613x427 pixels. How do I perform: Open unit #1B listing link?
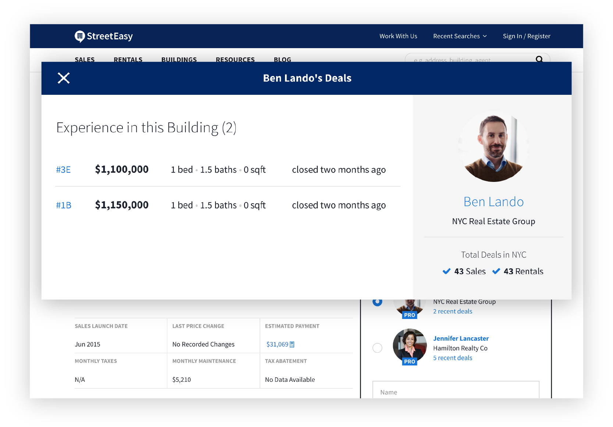coord(64,205)
